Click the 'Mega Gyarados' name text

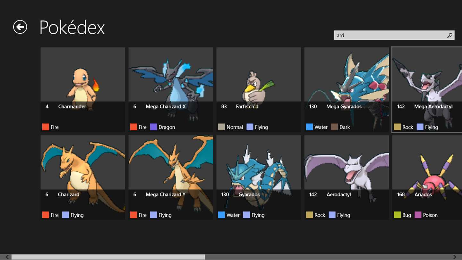[x=344, y=107]
